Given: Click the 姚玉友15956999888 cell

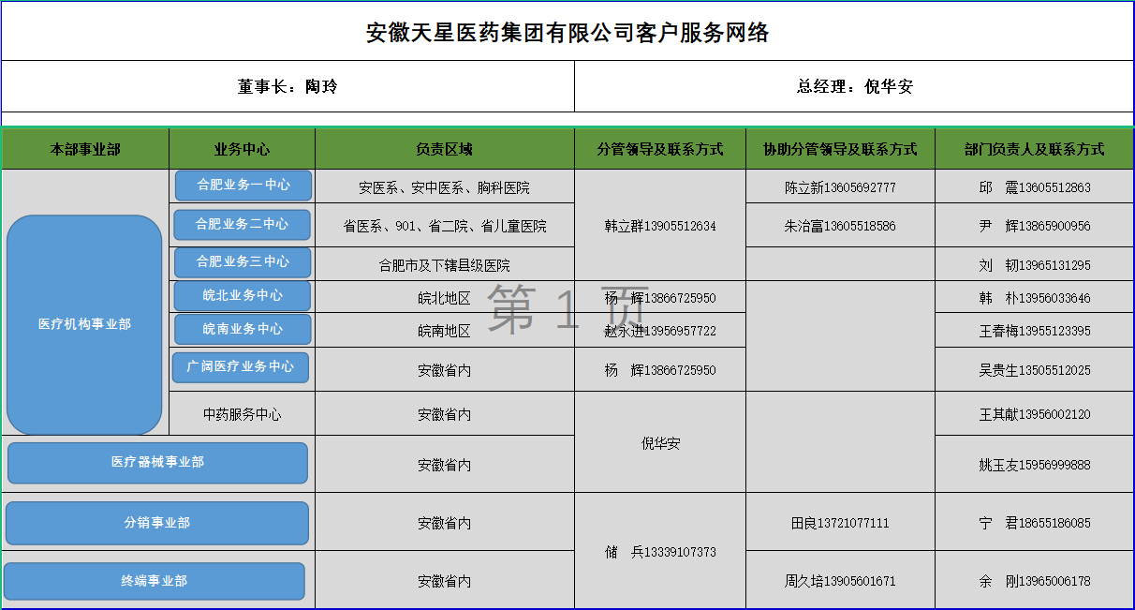Looking at the screenshot, I should coord(1035,465).
